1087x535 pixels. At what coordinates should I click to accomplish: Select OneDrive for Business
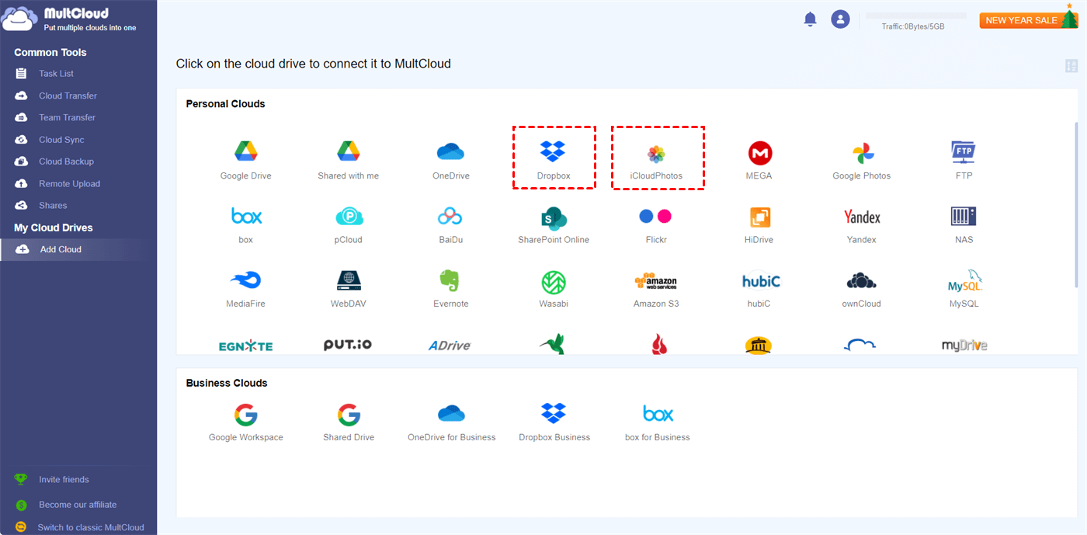tap(451, 422)
